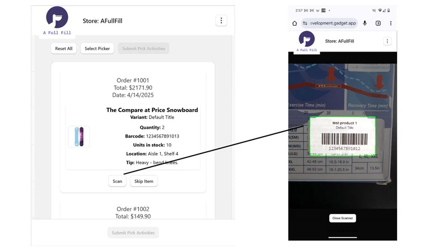Click 'Units in stock: 10' text
Viewport: 448px width, 252px height.
(152, 145)
